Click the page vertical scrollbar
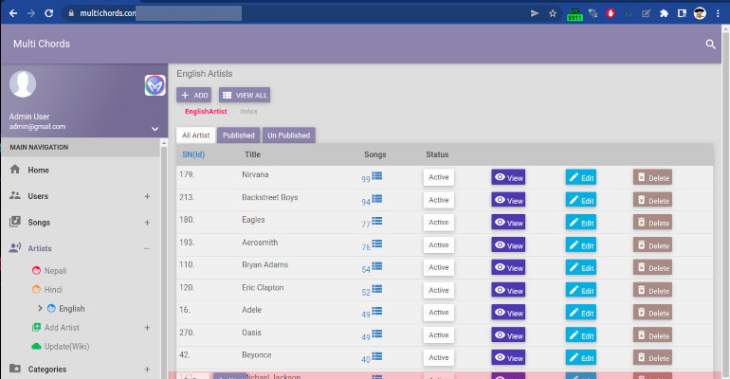The width and height of the screenshot is (730, 379). (725, 202)
